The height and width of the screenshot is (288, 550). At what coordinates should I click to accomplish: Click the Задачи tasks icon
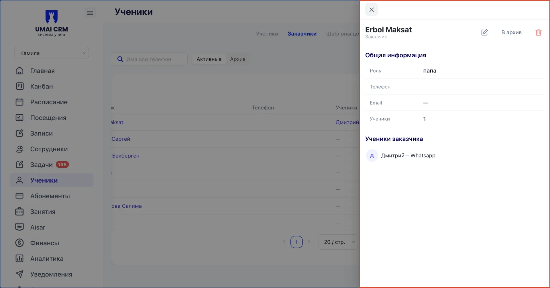pos(19,164)
